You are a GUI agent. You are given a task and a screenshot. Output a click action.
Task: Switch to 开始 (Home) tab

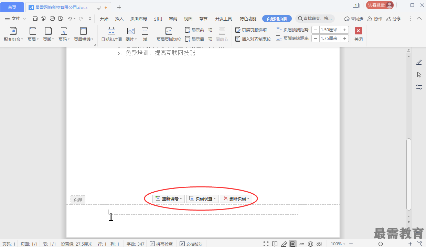[104, 19]
